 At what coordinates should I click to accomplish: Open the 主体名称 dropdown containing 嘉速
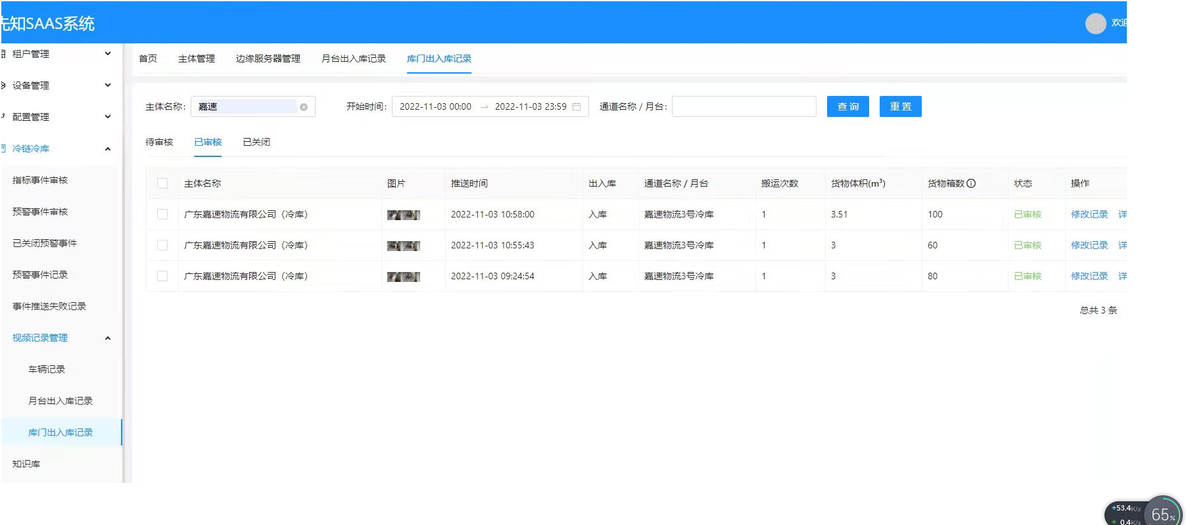point(253,106)
